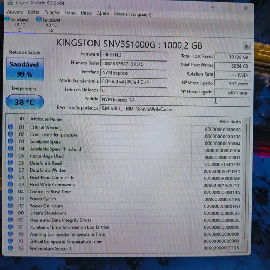This screenshot has width=270, height=270.
Task: Click the status icon for Critical Warning
Action: [x=11, y=127]
